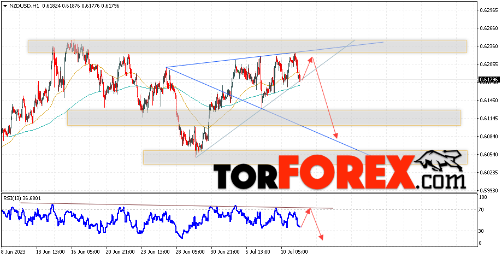Click the 28 Jun 05:00 time label
The image size is (502, 258).
pyautogui.click(x=189, y=252)
